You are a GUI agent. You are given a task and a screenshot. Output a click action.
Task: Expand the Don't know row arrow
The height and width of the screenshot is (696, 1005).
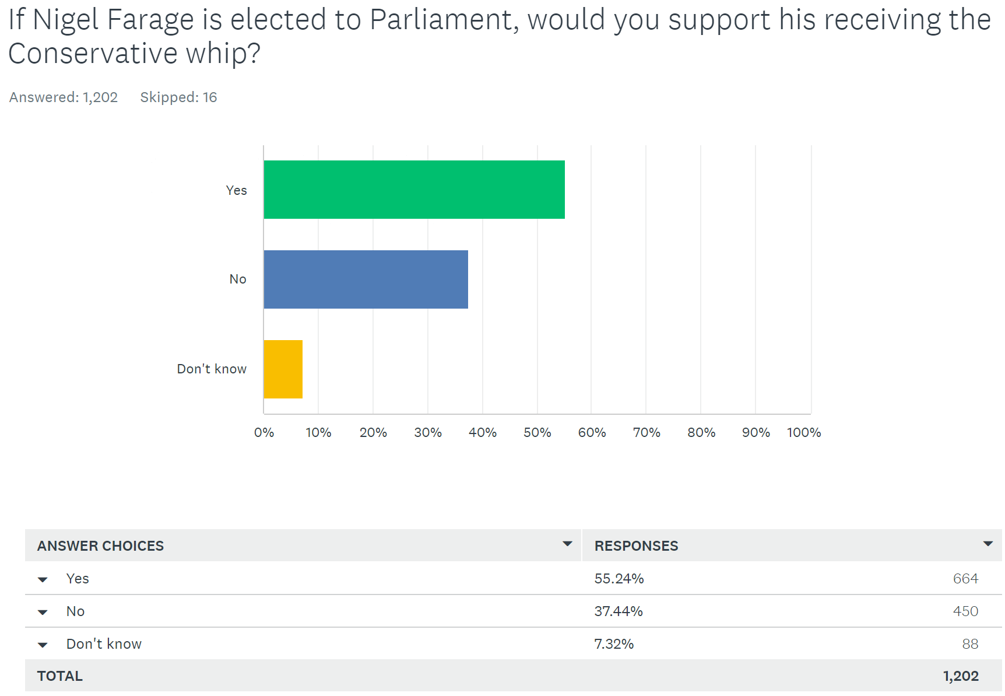click(43, 645)
